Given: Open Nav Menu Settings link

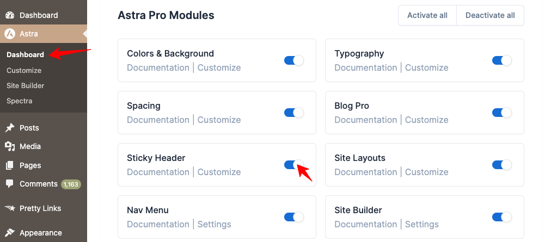Looking at the screenshot, I should [x=215, y=224].
